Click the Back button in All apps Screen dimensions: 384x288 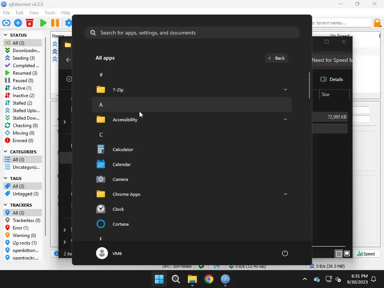click(x=276, y=58)
